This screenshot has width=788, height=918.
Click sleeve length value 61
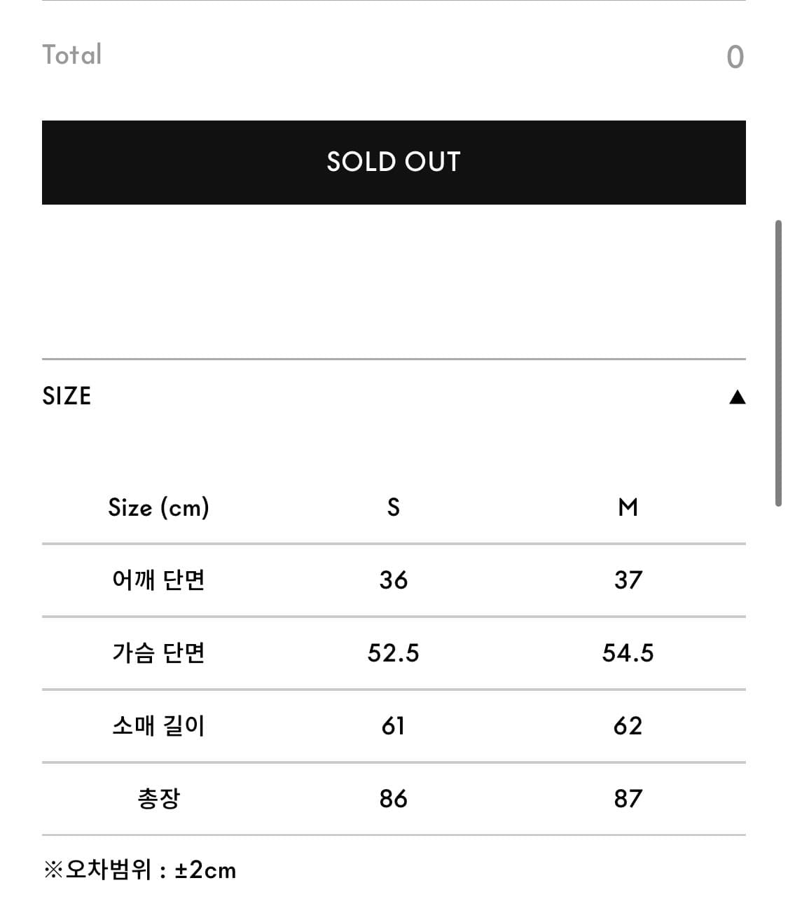point(394,726)
